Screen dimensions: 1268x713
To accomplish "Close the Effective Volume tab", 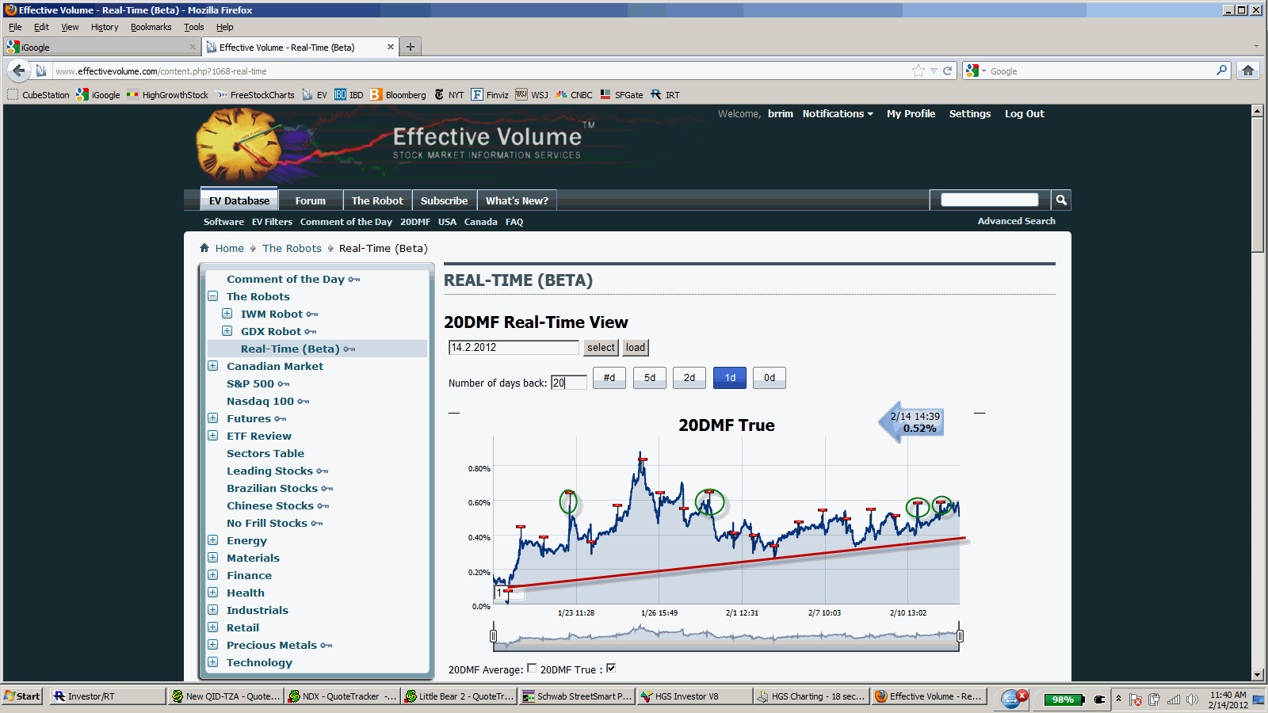I will coord(390,47).
